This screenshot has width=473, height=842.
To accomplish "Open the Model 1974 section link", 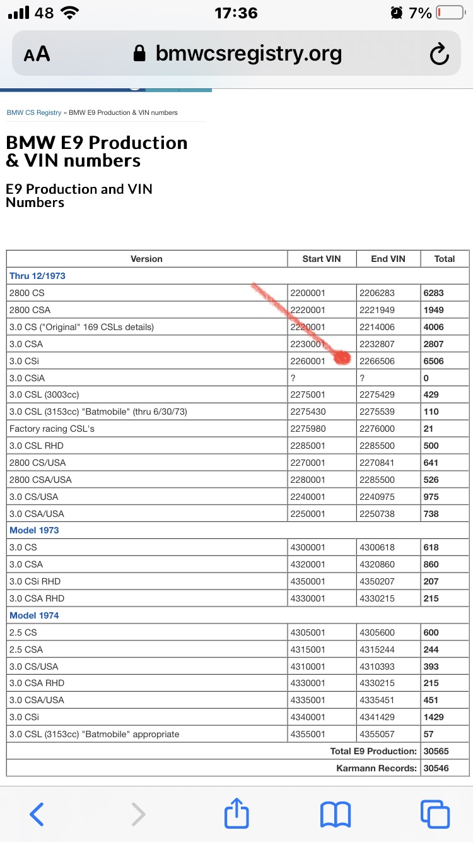I will (x=34, y=615).
